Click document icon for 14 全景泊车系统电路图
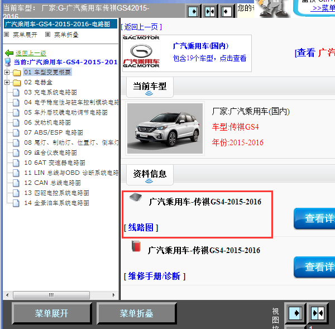This screenshot has width=335, height=329. tap(16, 203)
